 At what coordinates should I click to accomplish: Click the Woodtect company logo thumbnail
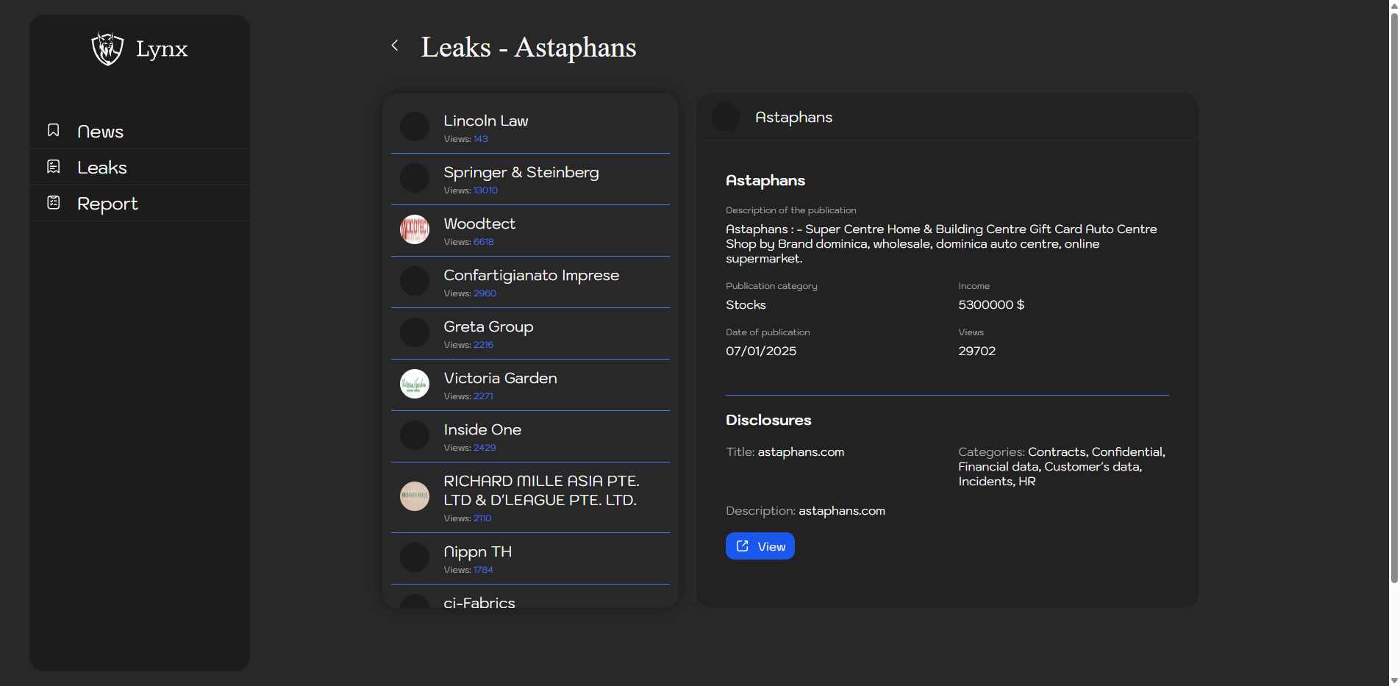[415, 229]
